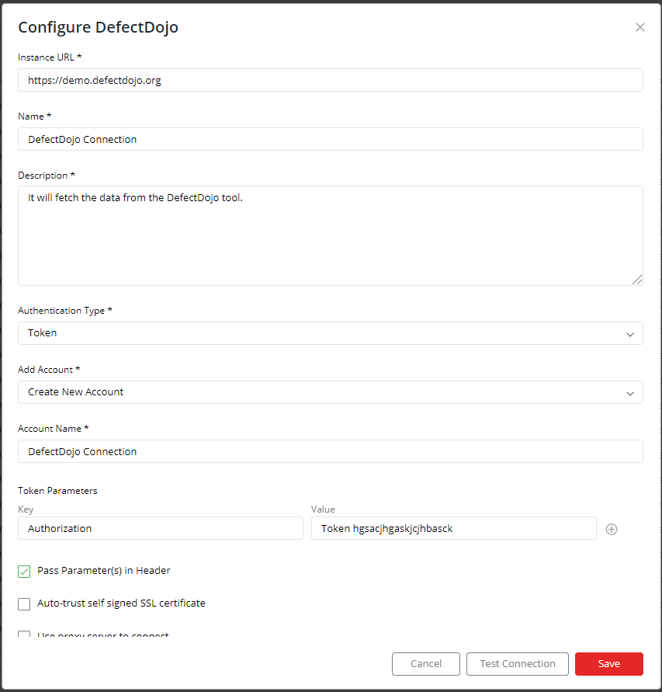Click the Cancel button
Screen dimensions: 662x692
[x=426, y=664]
